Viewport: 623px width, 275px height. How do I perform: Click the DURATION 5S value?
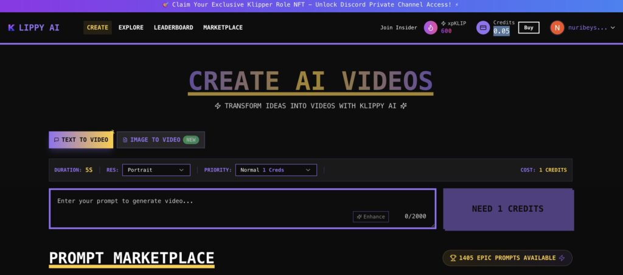pyautogui.click(x=89, y=170)
